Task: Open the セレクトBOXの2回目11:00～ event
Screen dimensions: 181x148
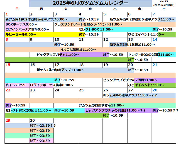Action: click(x=151, y=55)
